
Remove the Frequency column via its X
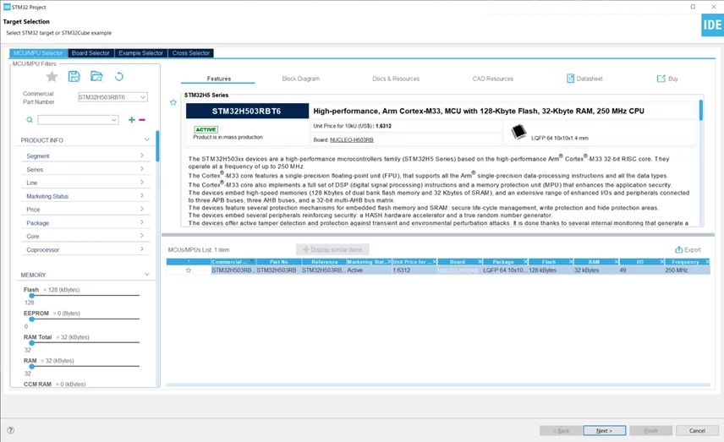[x=707, y=262]
